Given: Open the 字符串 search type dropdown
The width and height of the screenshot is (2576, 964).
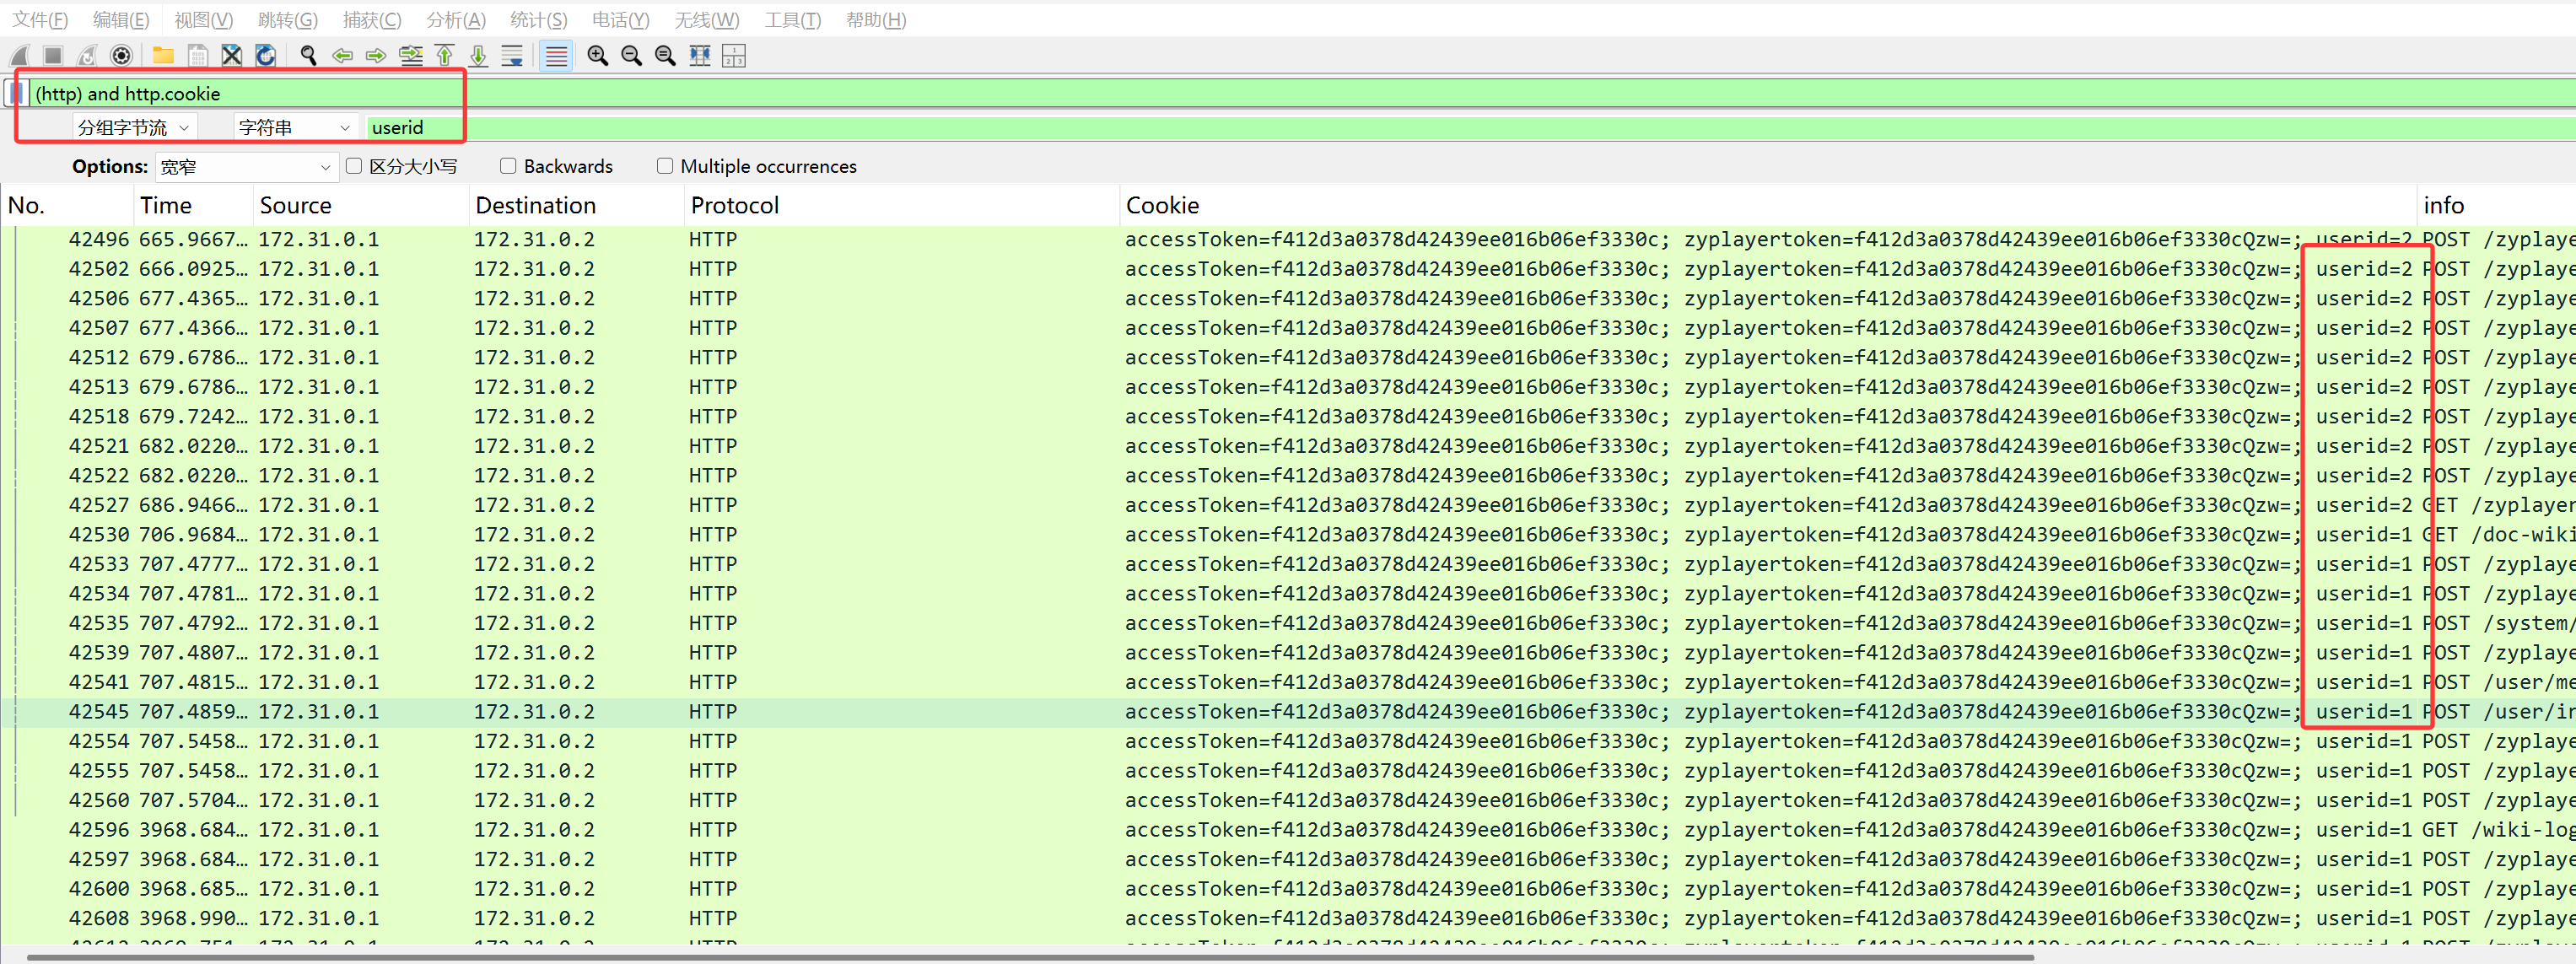Looking at the screenshot, I should coord(294,128).
